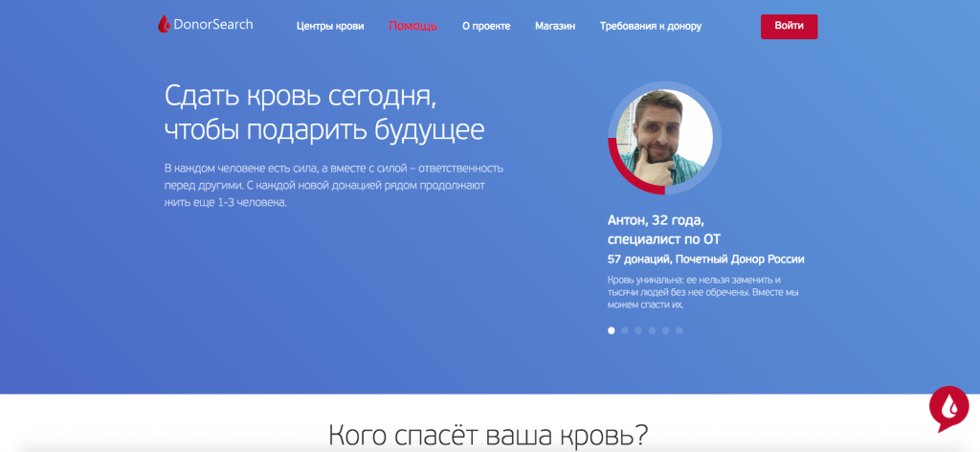
Task: Open the Магазин navigation link
Action: tap(555, 26)
